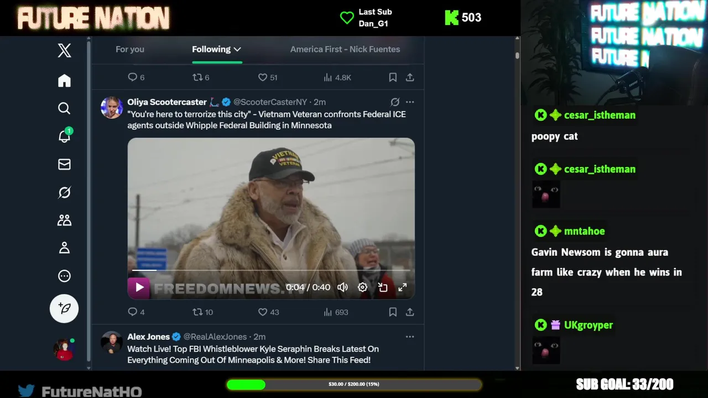Open More circle icon in sidebar
This screenshot has width=708, height=398.
(64, 276)
